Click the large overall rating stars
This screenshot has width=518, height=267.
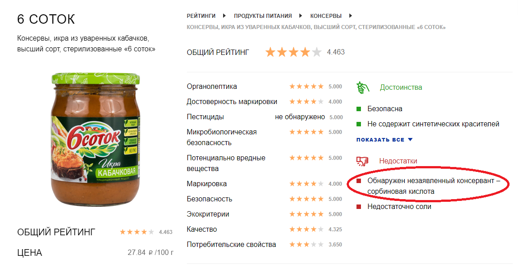pyautogui.click(x=294, y=52)
